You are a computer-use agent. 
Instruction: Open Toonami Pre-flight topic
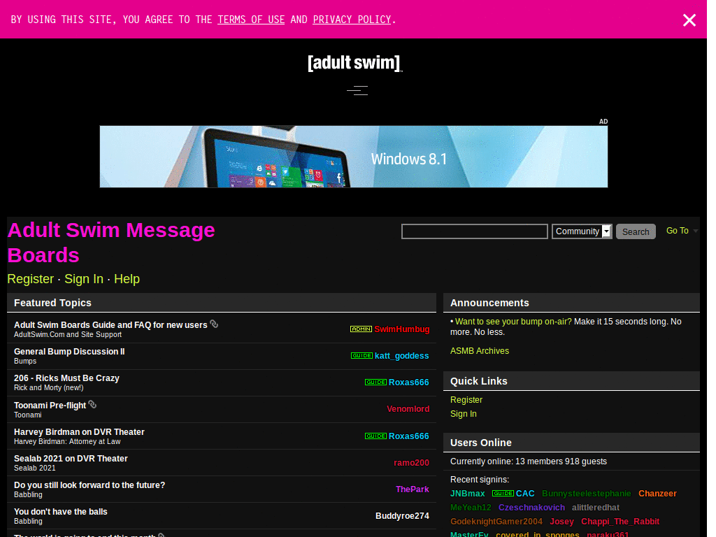[50, 406]
